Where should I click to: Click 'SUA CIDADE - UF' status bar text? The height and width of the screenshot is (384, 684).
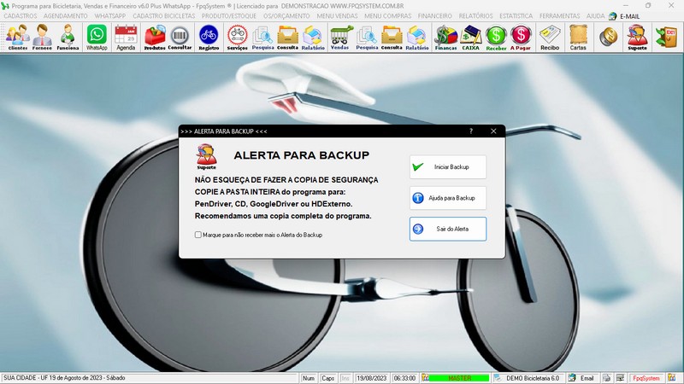[x=64, y=378]
